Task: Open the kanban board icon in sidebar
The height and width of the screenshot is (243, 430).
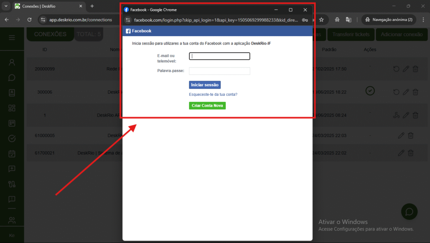Action: click(12, 123)
